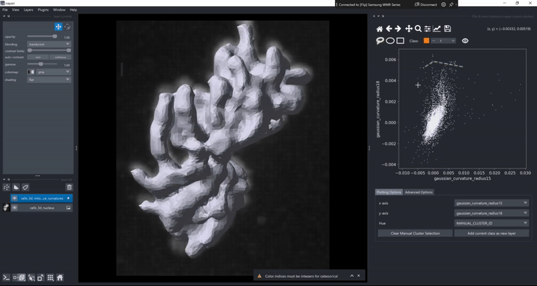Expand the notification with the up chevron
537x286 pixels.
352,276
